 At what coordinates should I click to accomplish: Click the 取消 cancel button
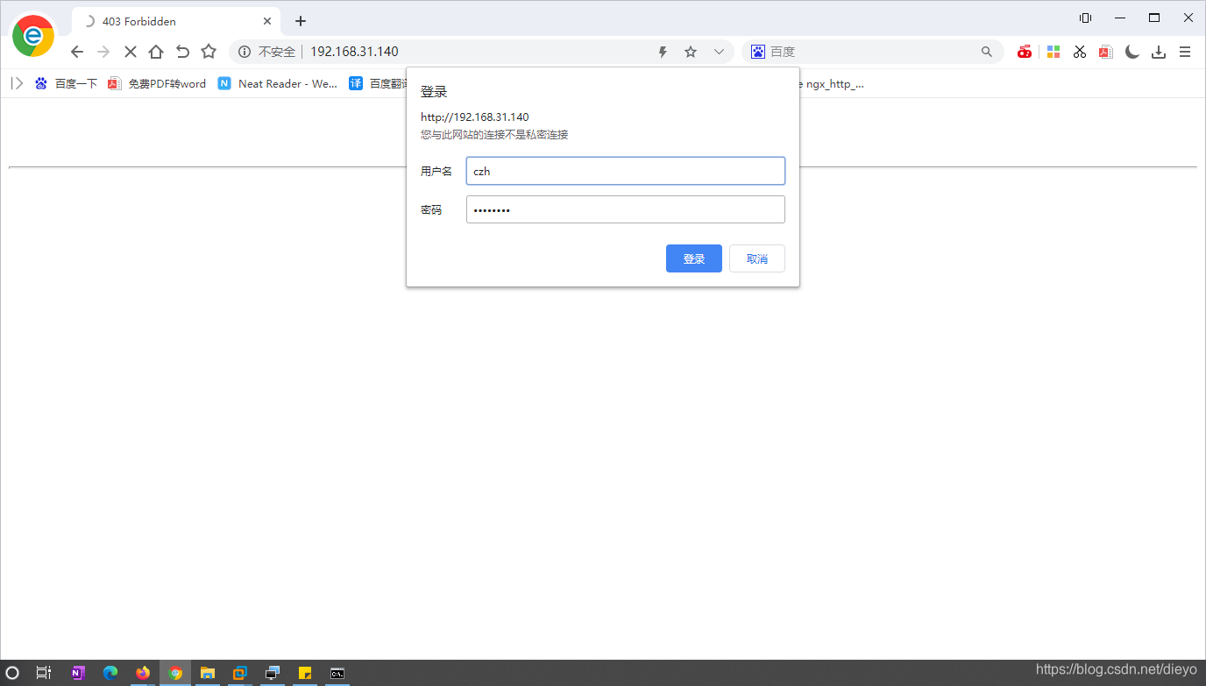coord(757,258)
